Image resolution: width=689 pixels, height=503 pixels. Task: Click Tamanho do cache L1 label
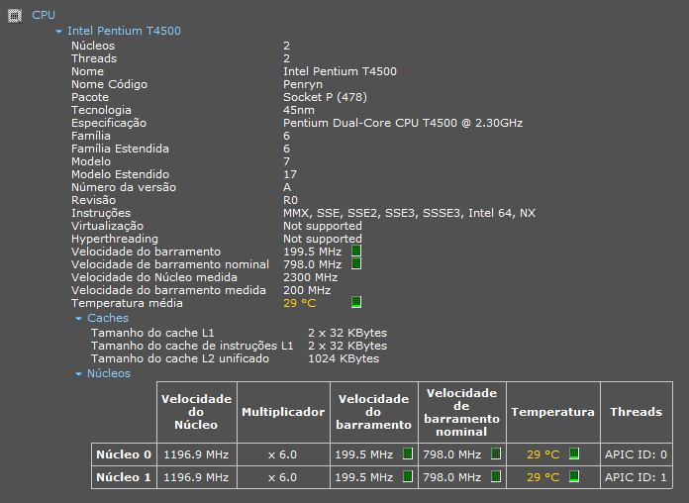pos(152,333)
